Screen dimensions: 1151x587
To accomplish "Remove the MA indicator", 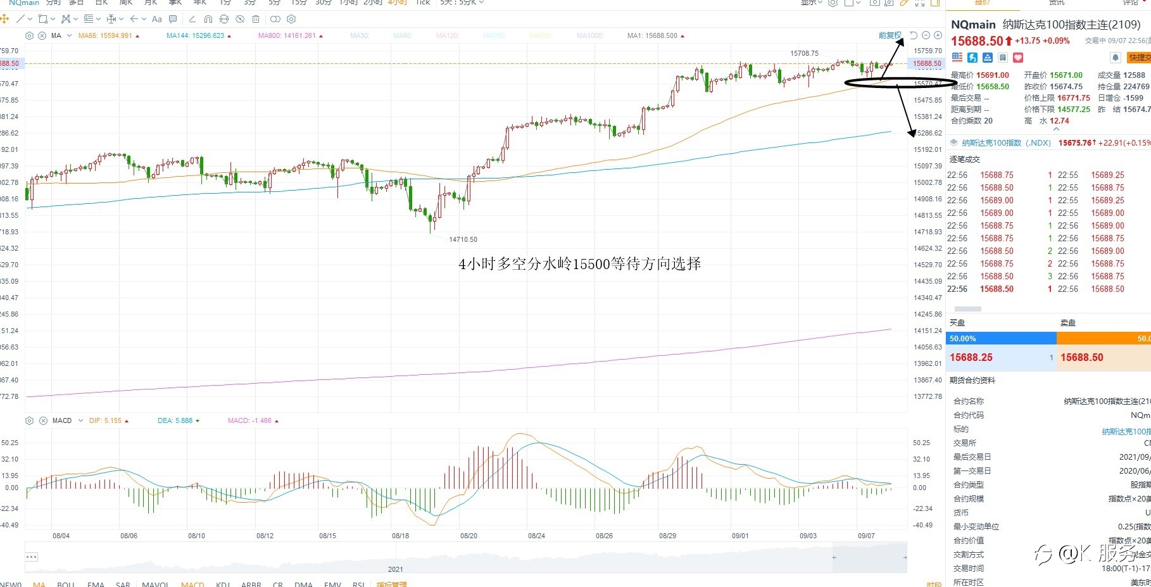I will point(42,35).
